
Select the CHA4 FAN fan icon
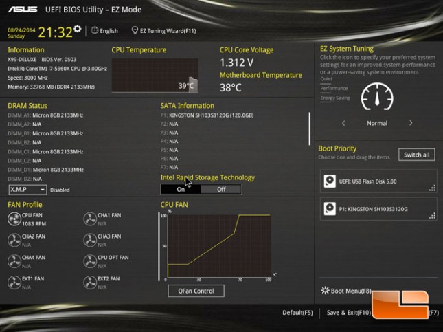click(x=14, y=262)
